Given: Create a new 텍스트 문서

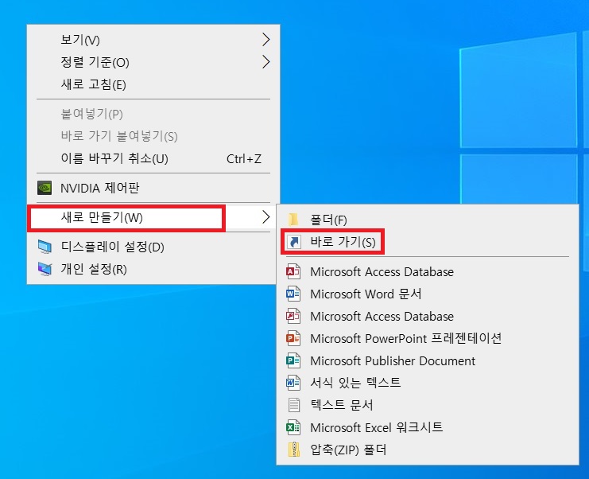Looking at the screenshot, I should [x=428, y=405].
